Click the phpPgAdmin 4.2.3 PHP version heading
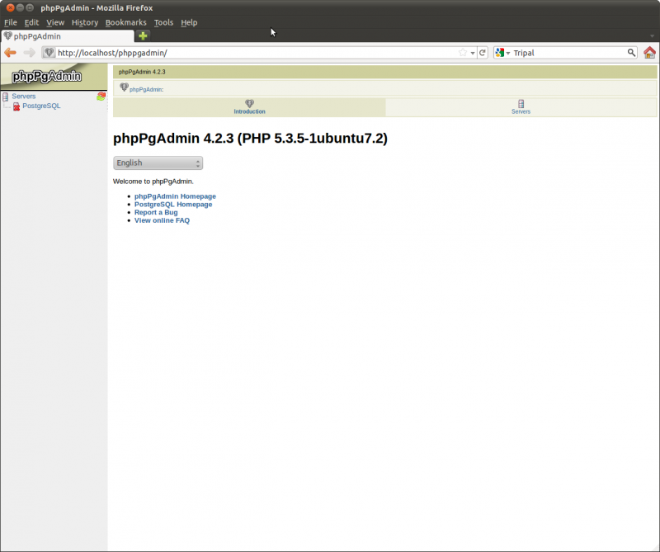Screen dimensions: 660x552 click(250, 139)
